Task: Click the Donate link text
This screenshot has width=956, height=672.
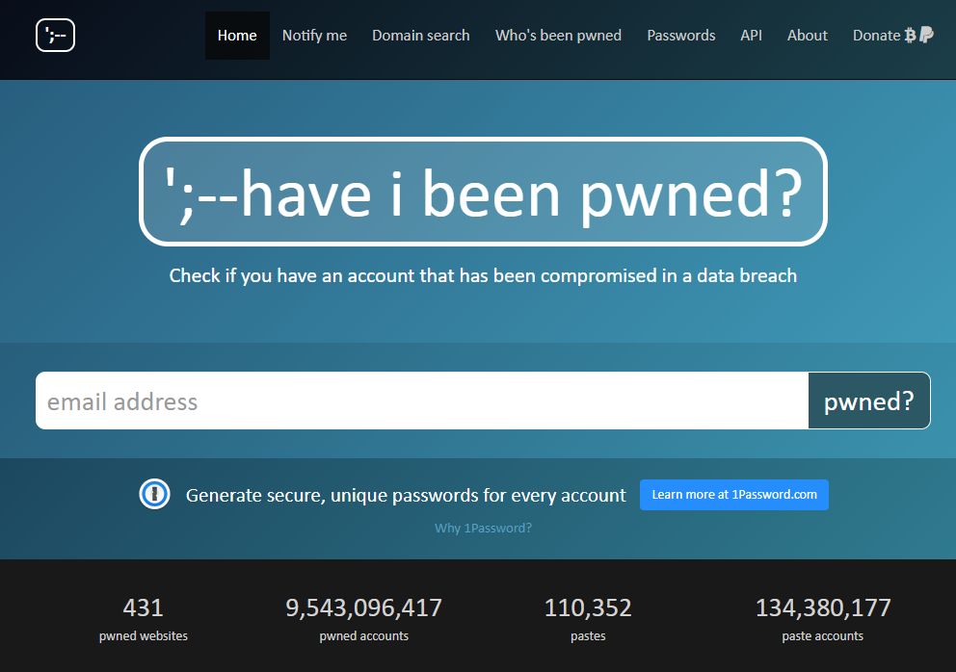Action: (876, 36)
